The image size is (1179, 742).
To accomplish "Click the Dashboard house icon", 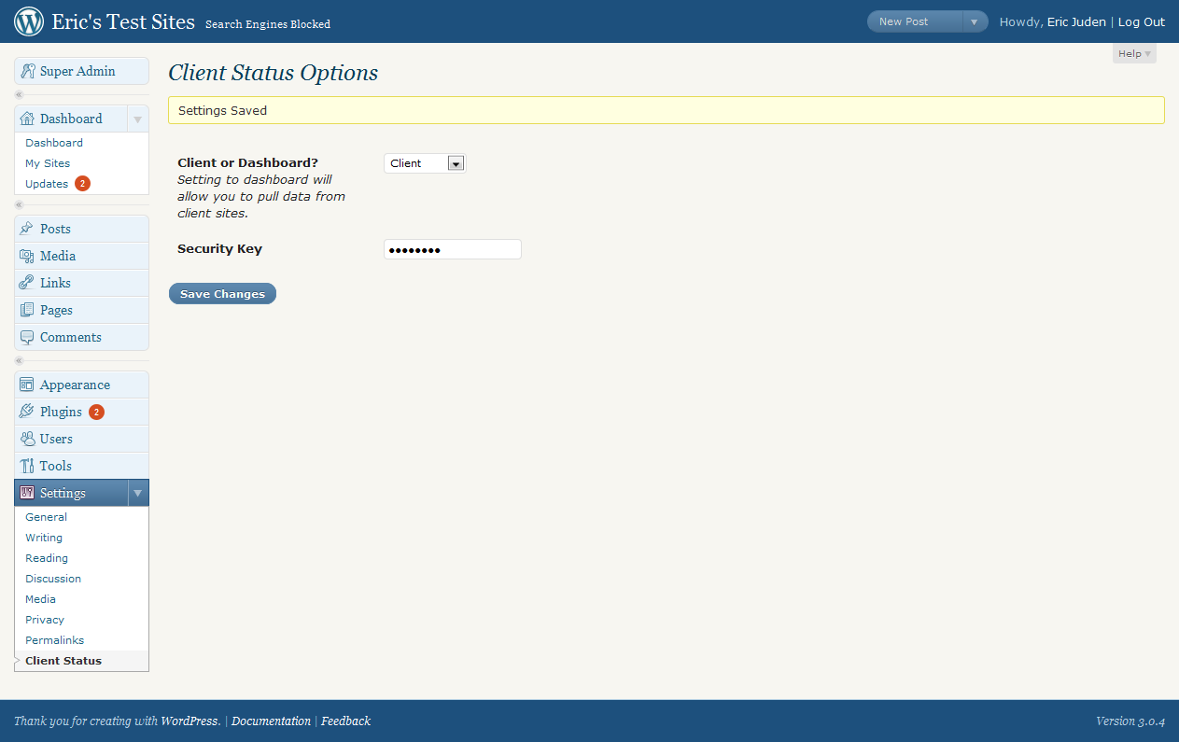I will (27, 119).
